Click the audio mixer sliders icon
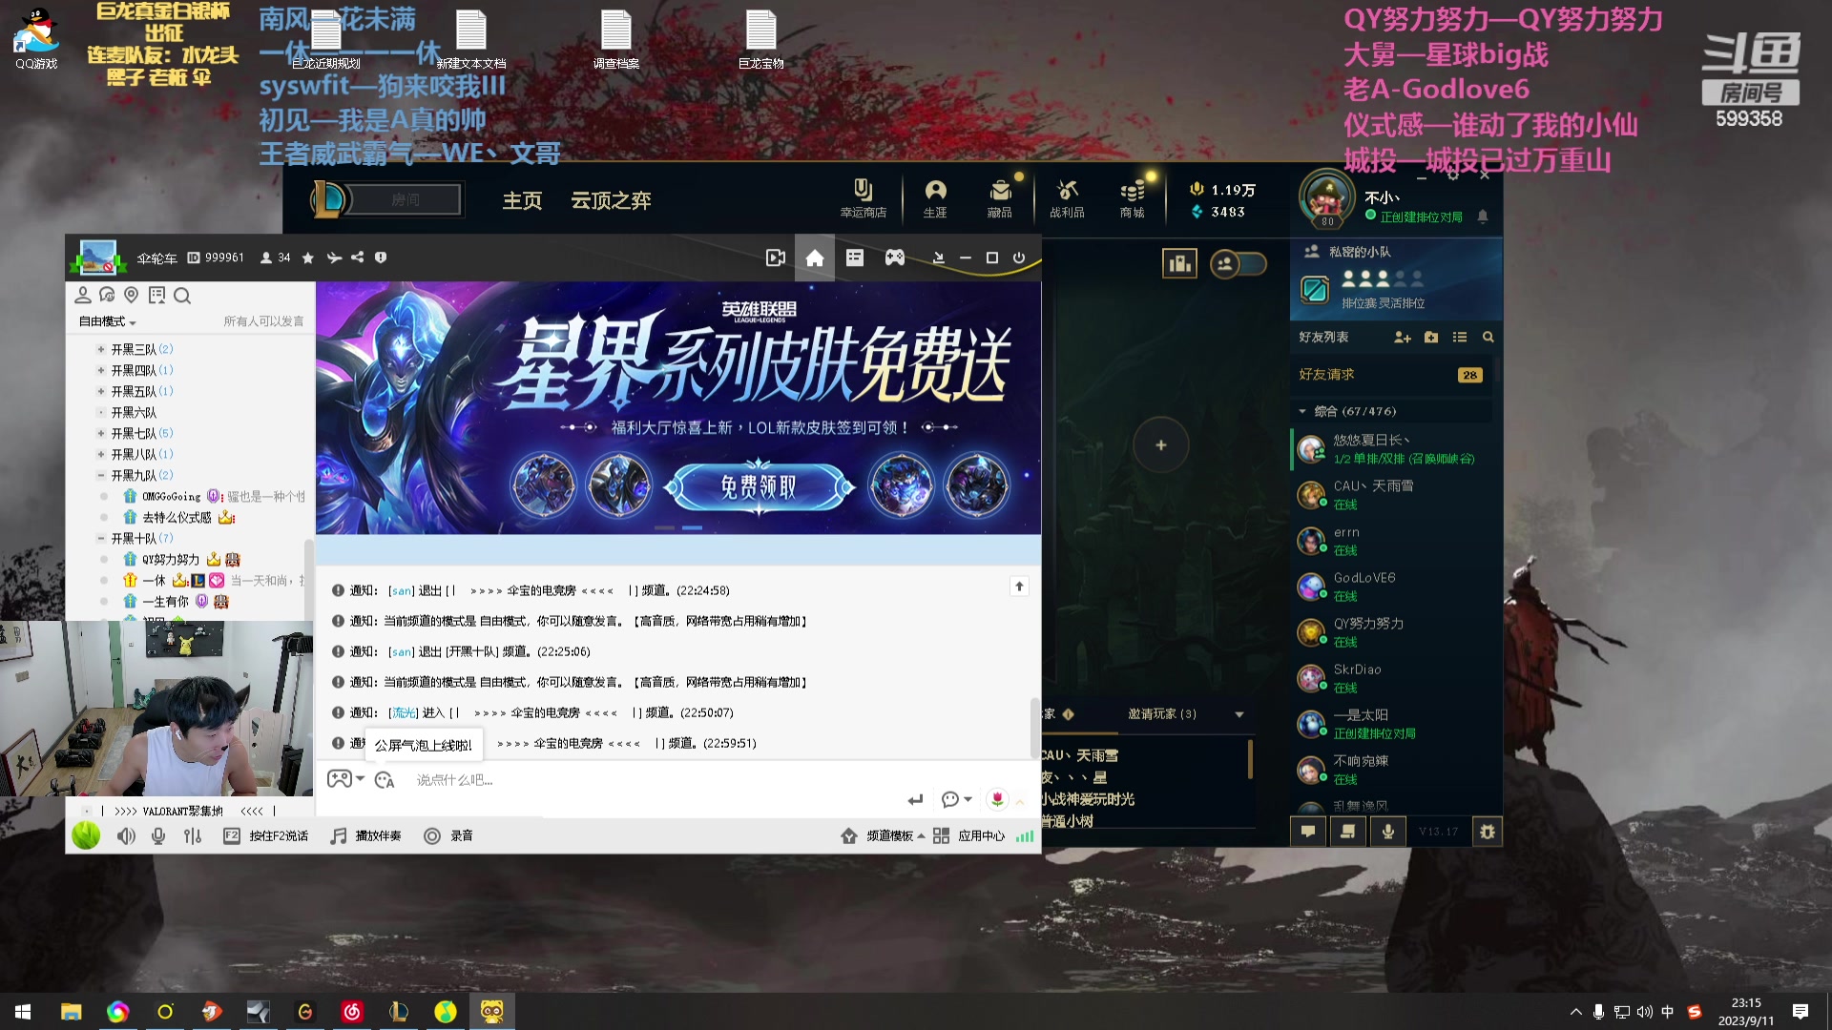The image size is (1832, 1030). (193, 836)
